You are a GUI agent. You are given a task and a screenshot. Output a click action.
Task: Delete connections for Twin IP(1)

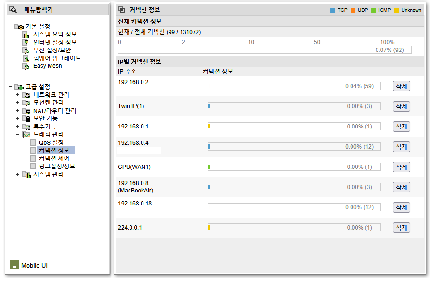click(x=402, y=106)
